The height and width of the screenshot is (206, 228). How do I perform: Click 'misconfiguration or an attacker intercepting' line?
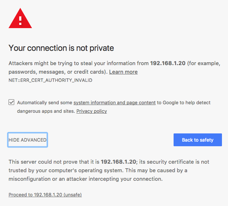pyautogui.click(x=85, y=179)
